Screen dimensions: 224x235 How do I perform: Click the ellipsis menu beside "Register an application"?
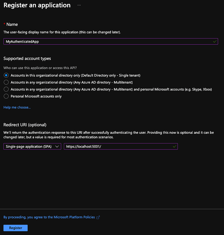(x=79, y=5)
